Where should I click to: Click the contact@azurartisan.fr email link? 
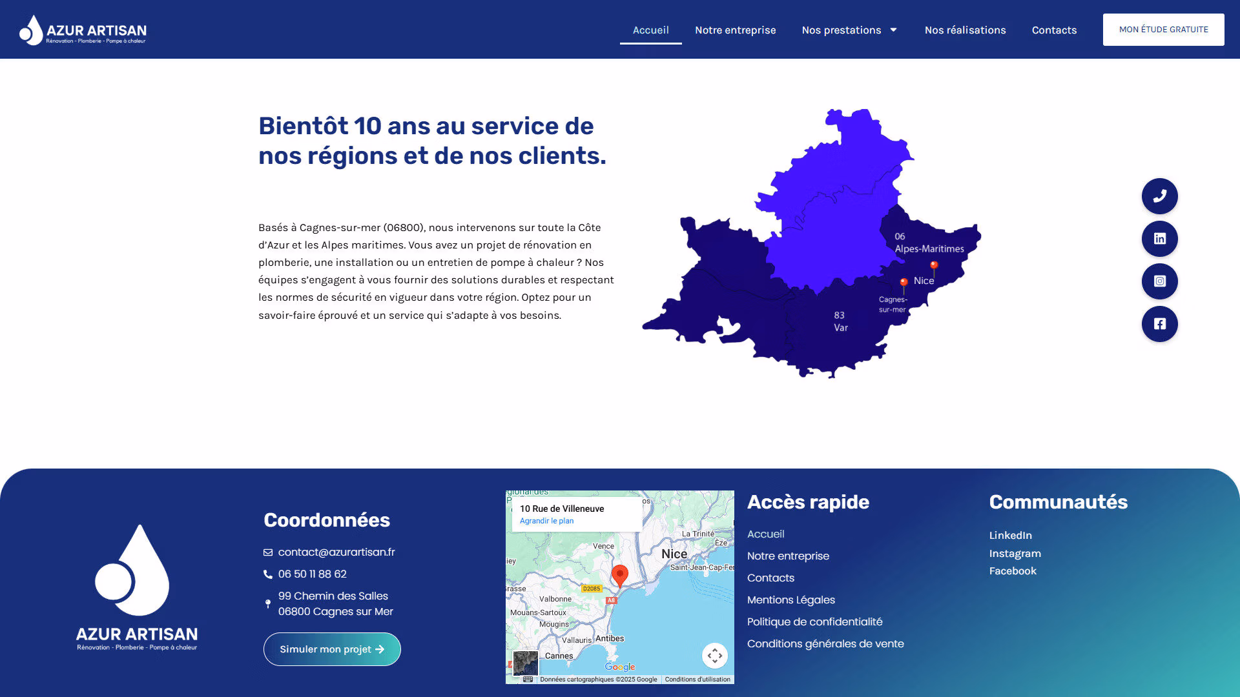(336, 552)
